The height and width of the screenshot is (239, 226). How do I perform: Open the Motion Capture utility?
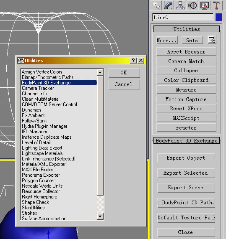pos(186,99)
